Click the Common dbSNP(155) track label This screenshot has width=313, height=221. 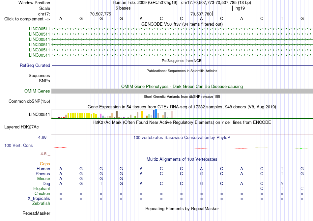29,101
